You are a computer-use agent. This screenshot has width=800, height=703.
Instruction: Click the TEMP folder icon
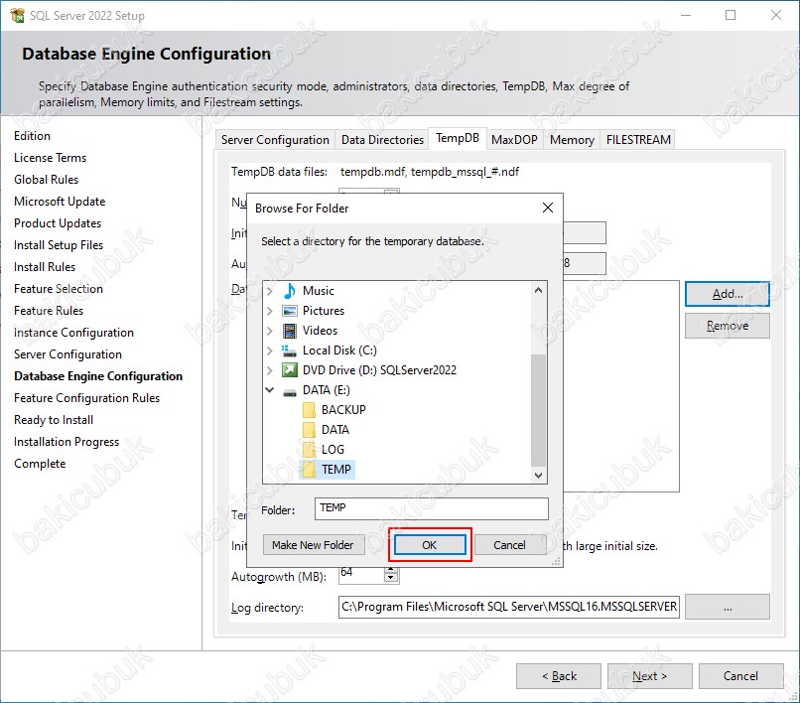pyautogui.click(x=308, y=470)
